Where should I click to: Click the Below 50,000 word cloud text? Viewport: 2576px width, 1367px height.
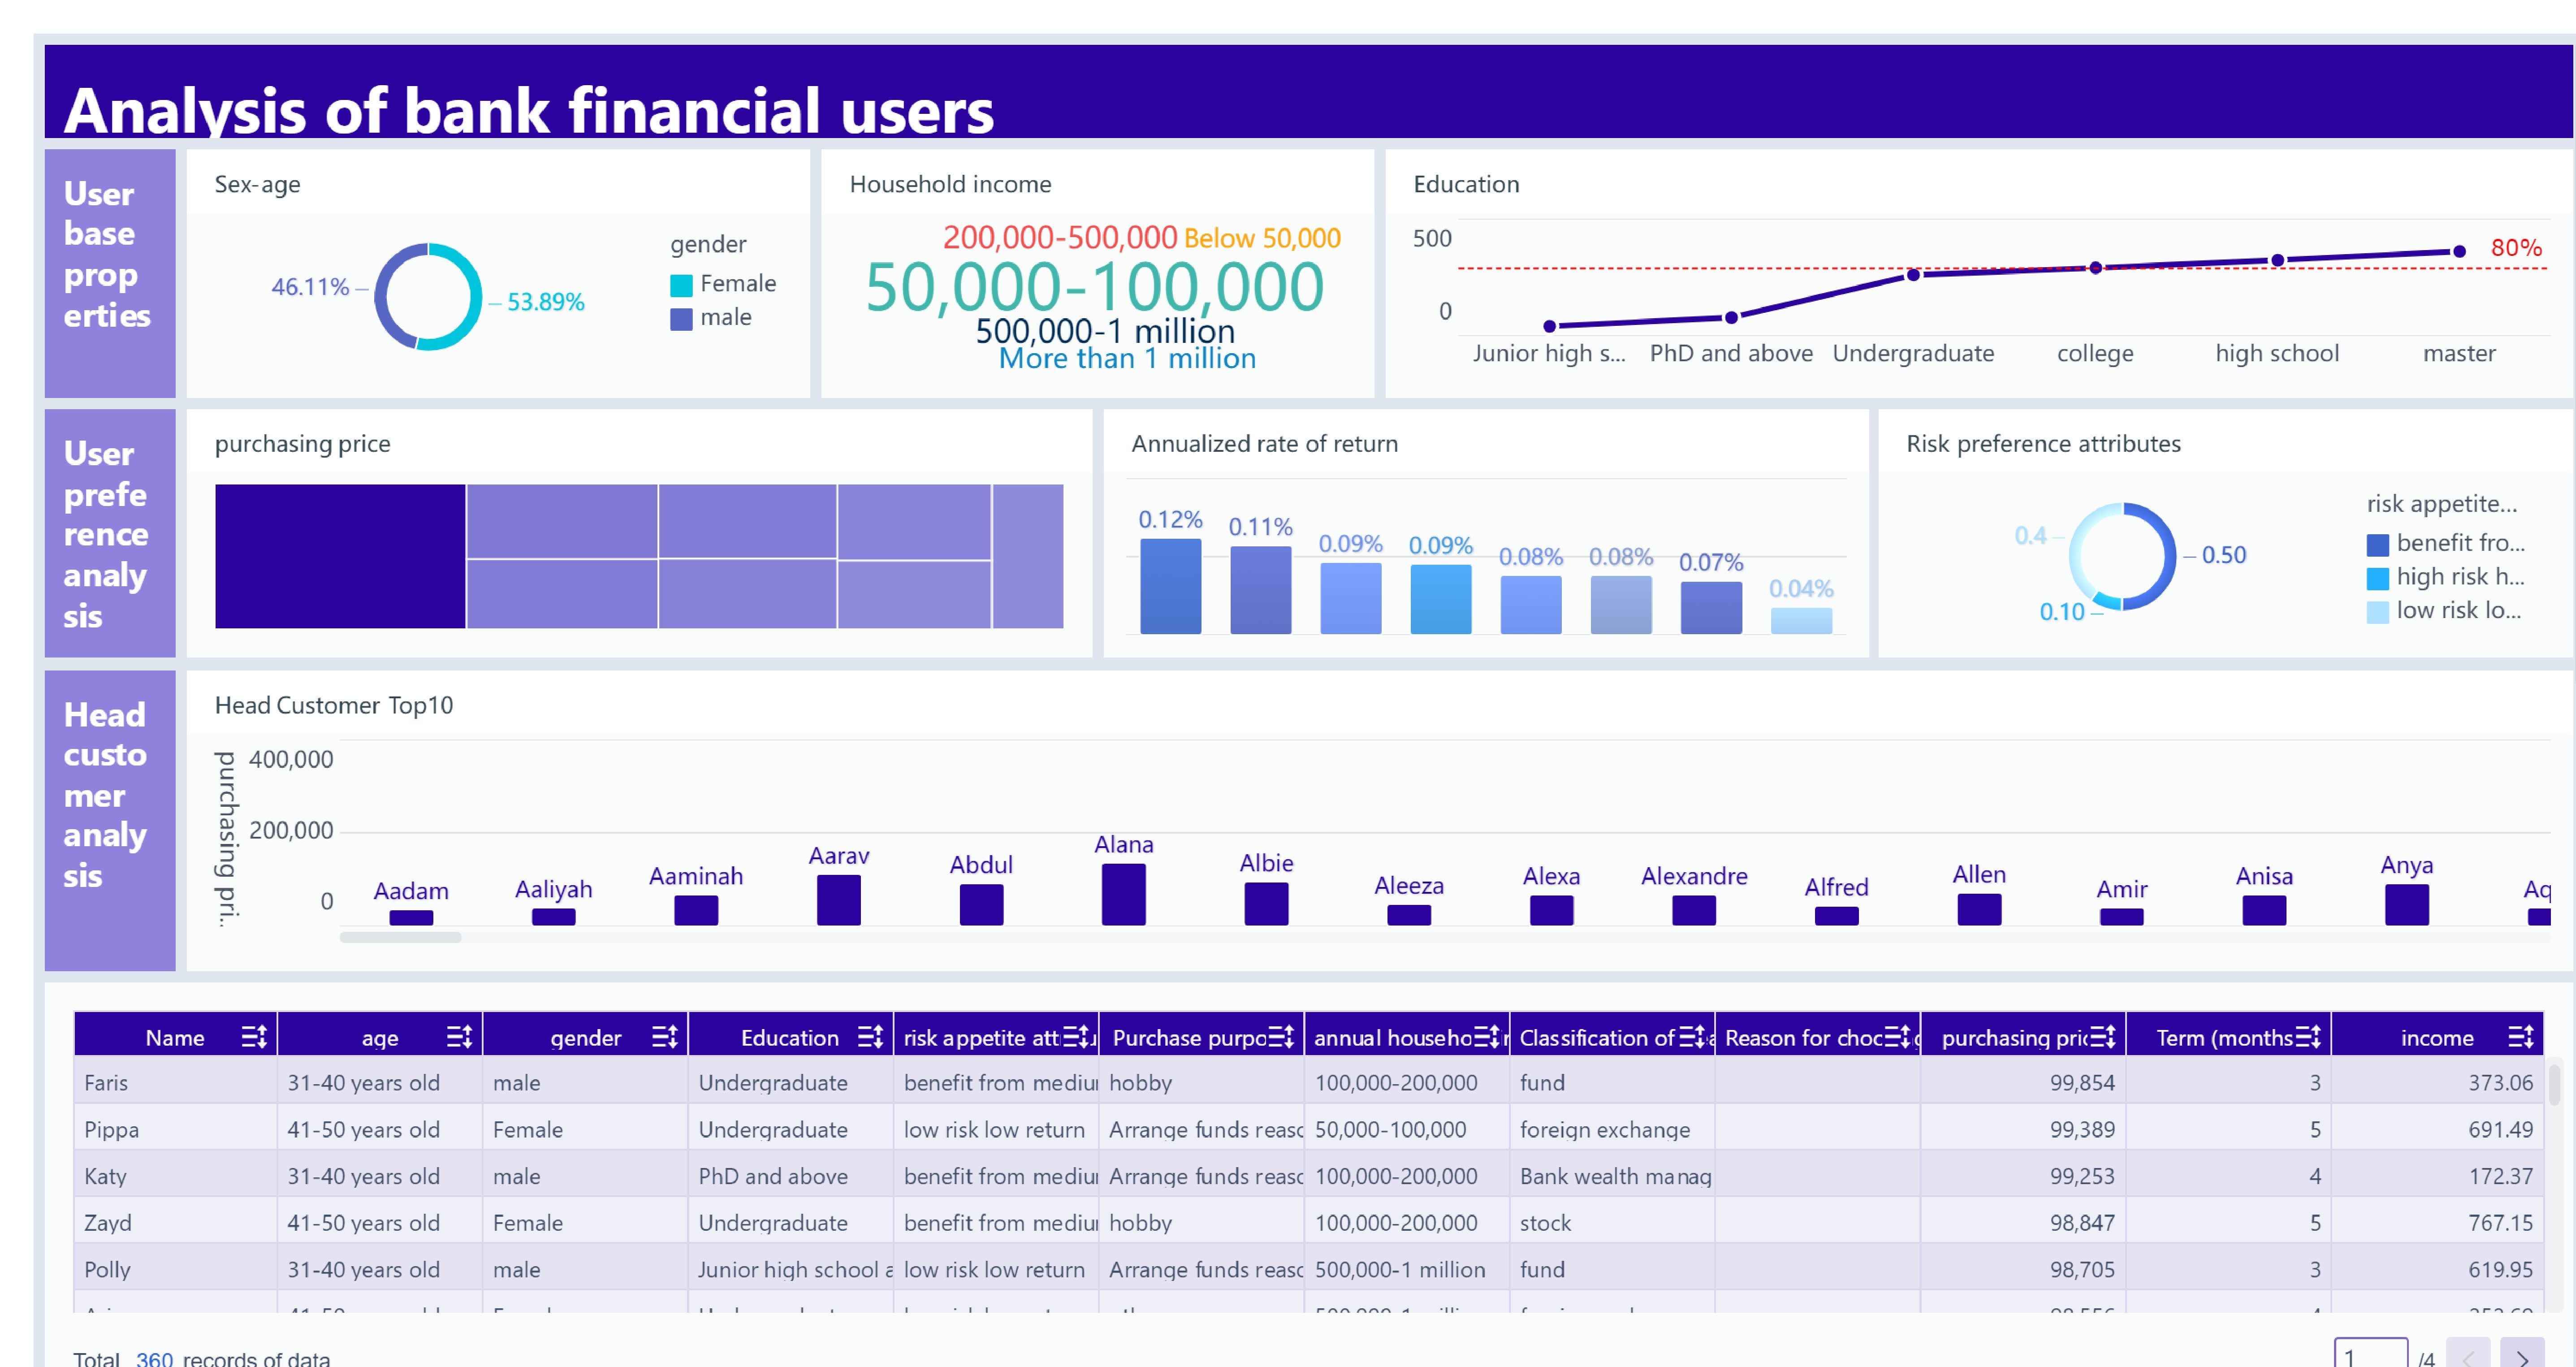point(1262,238)
